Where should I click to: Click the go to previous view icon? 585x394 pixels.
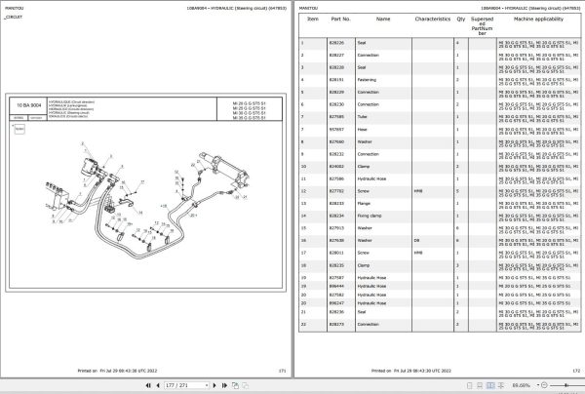pos(235,385)
